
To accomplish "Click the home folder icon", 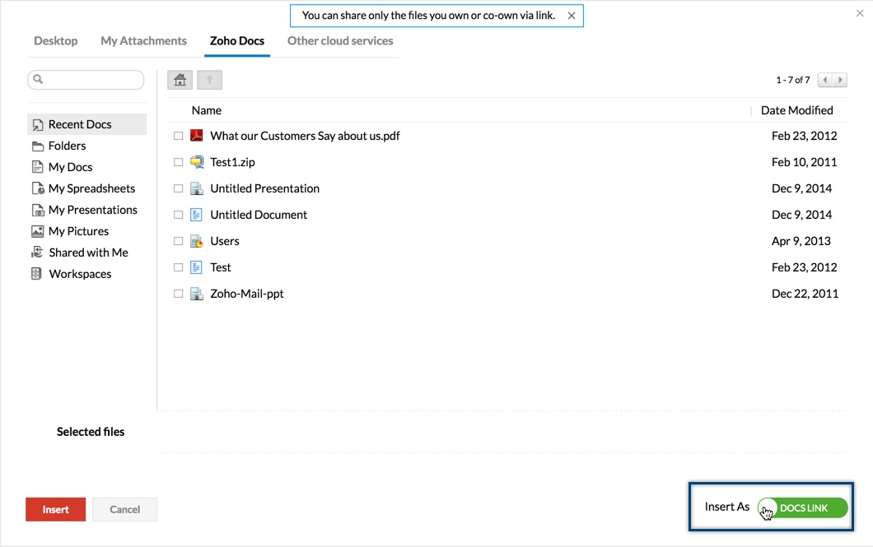I will pyautogui.click(x=180, y=80).
